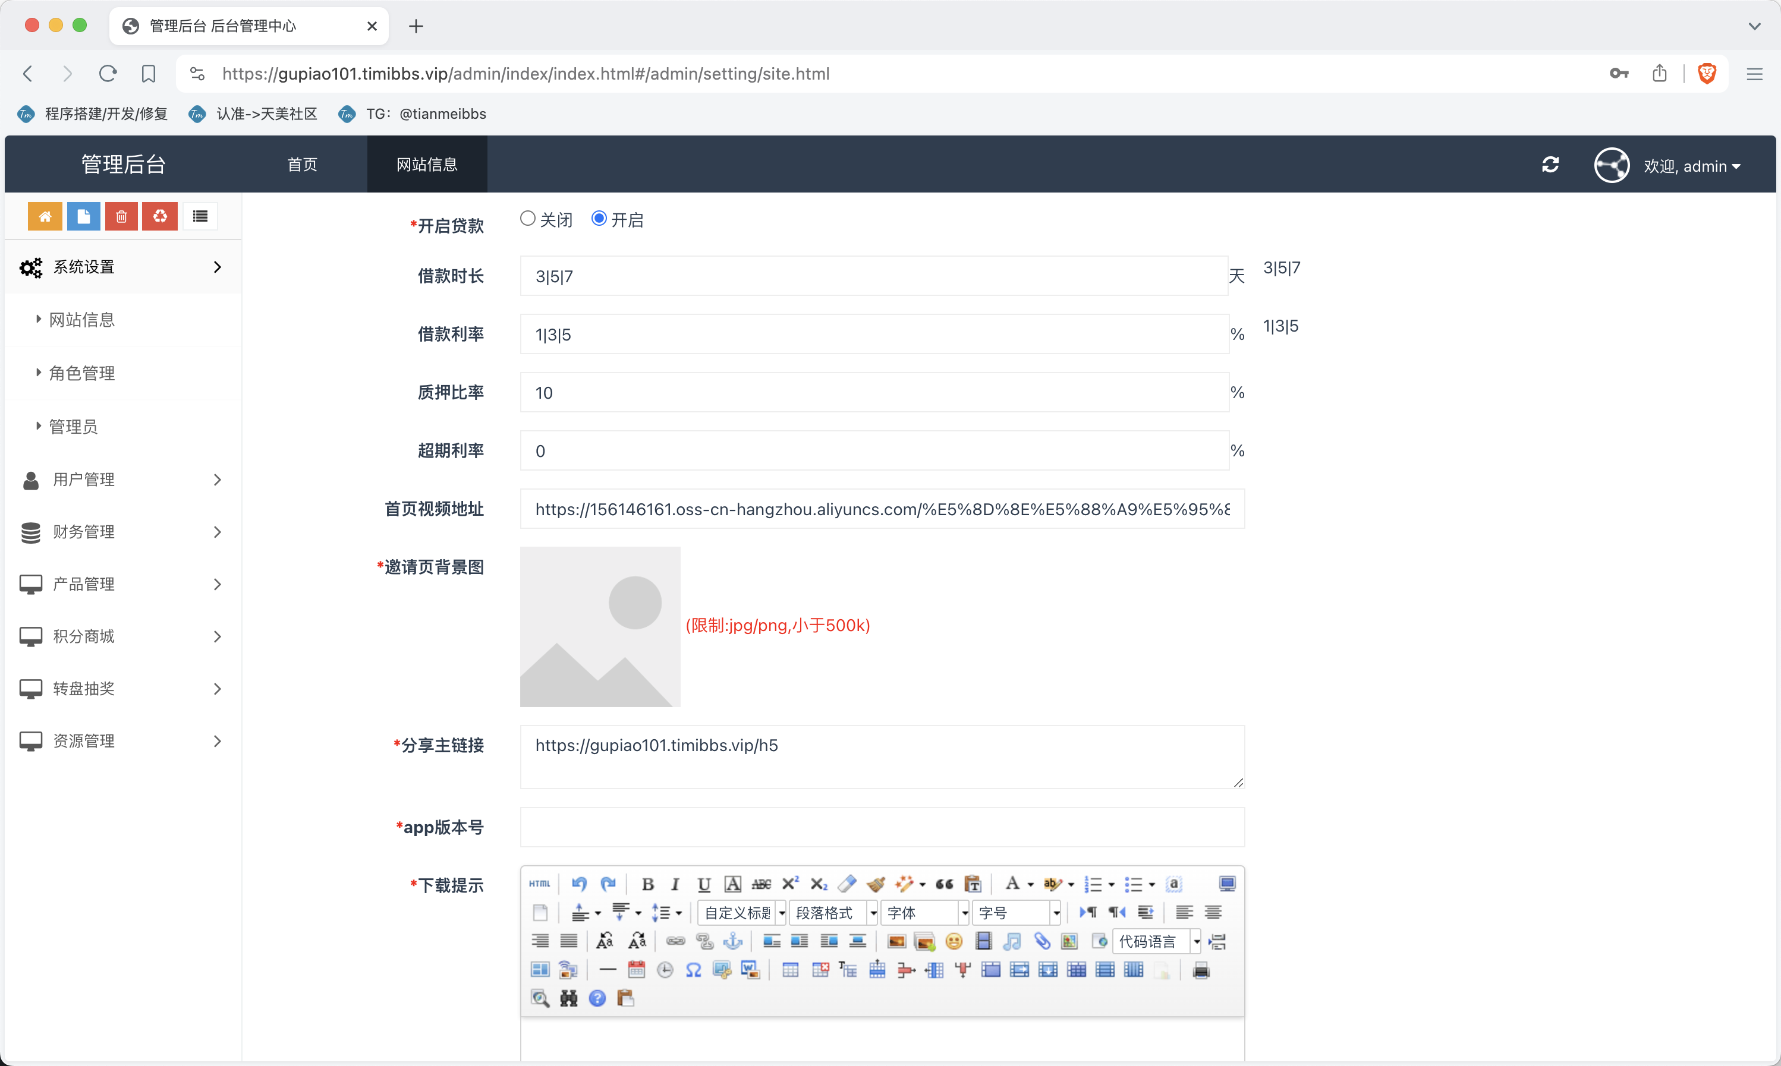Open search-replace binoculars icon

(568, 998)
